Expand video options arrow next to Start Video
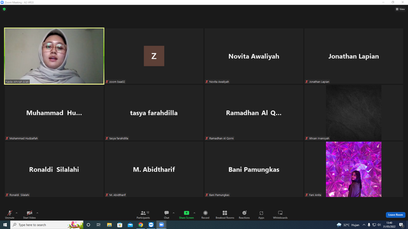This screenshot has height=229, width=408. (x=38, y=213)
